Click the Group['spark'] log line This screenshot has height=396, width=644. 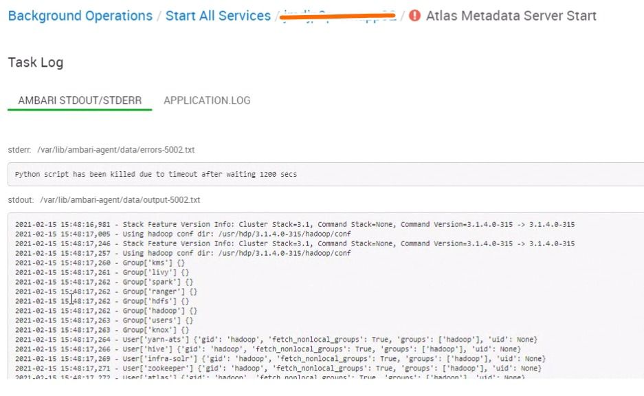click(104, 282)
